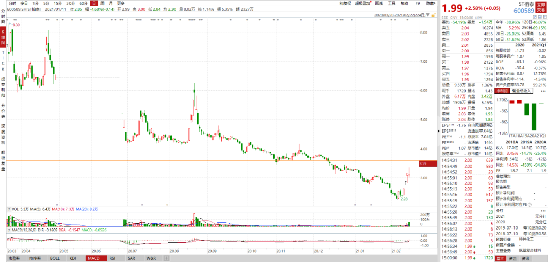Open the 超级叠加 overlay menu
Viewport: 548px width, 262px height.
[363, 3]
